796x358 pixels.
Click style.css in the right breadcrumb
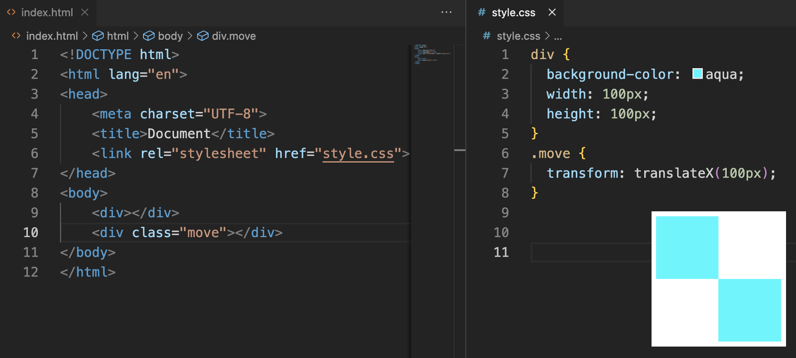518,36
